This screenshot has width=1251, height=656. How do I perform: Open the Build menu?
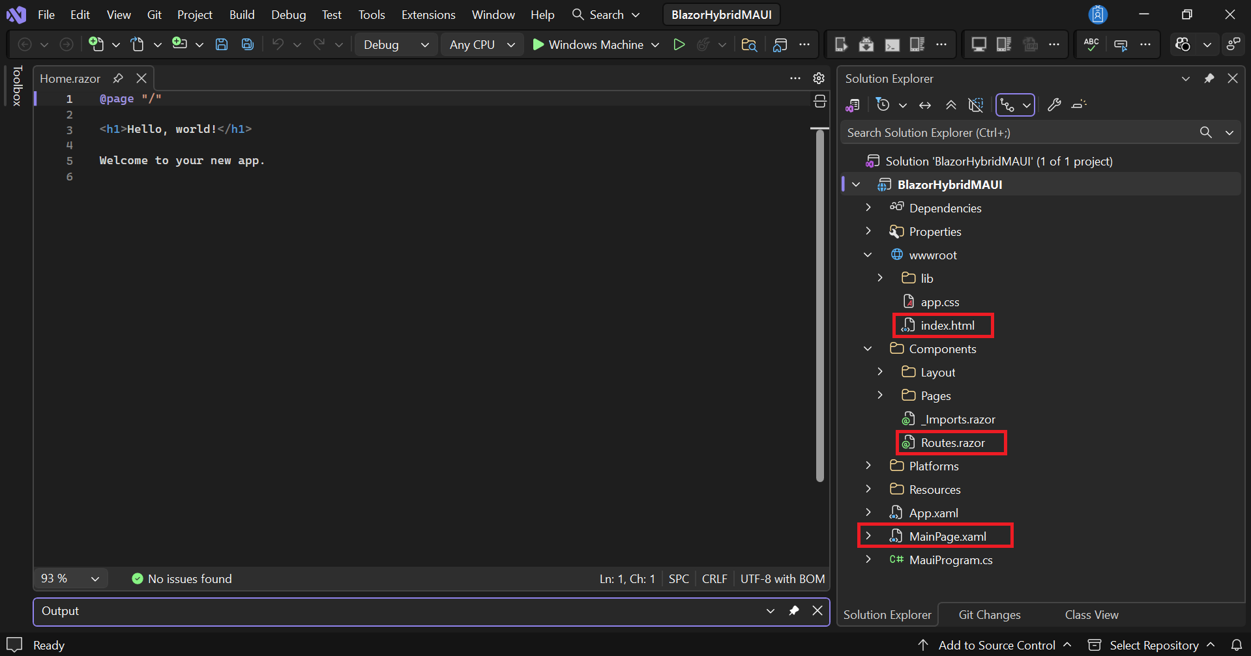point(242,14)
